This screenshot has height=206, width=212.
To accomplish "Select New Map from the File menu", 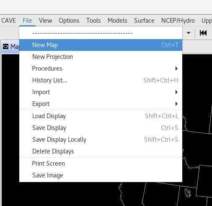I will click(101, 45).
